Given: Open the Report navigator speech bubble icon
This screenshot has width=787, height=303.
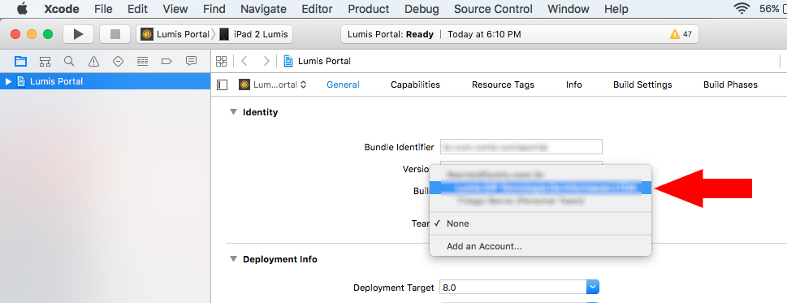Looking at the screenshot, I should point(191,61).
